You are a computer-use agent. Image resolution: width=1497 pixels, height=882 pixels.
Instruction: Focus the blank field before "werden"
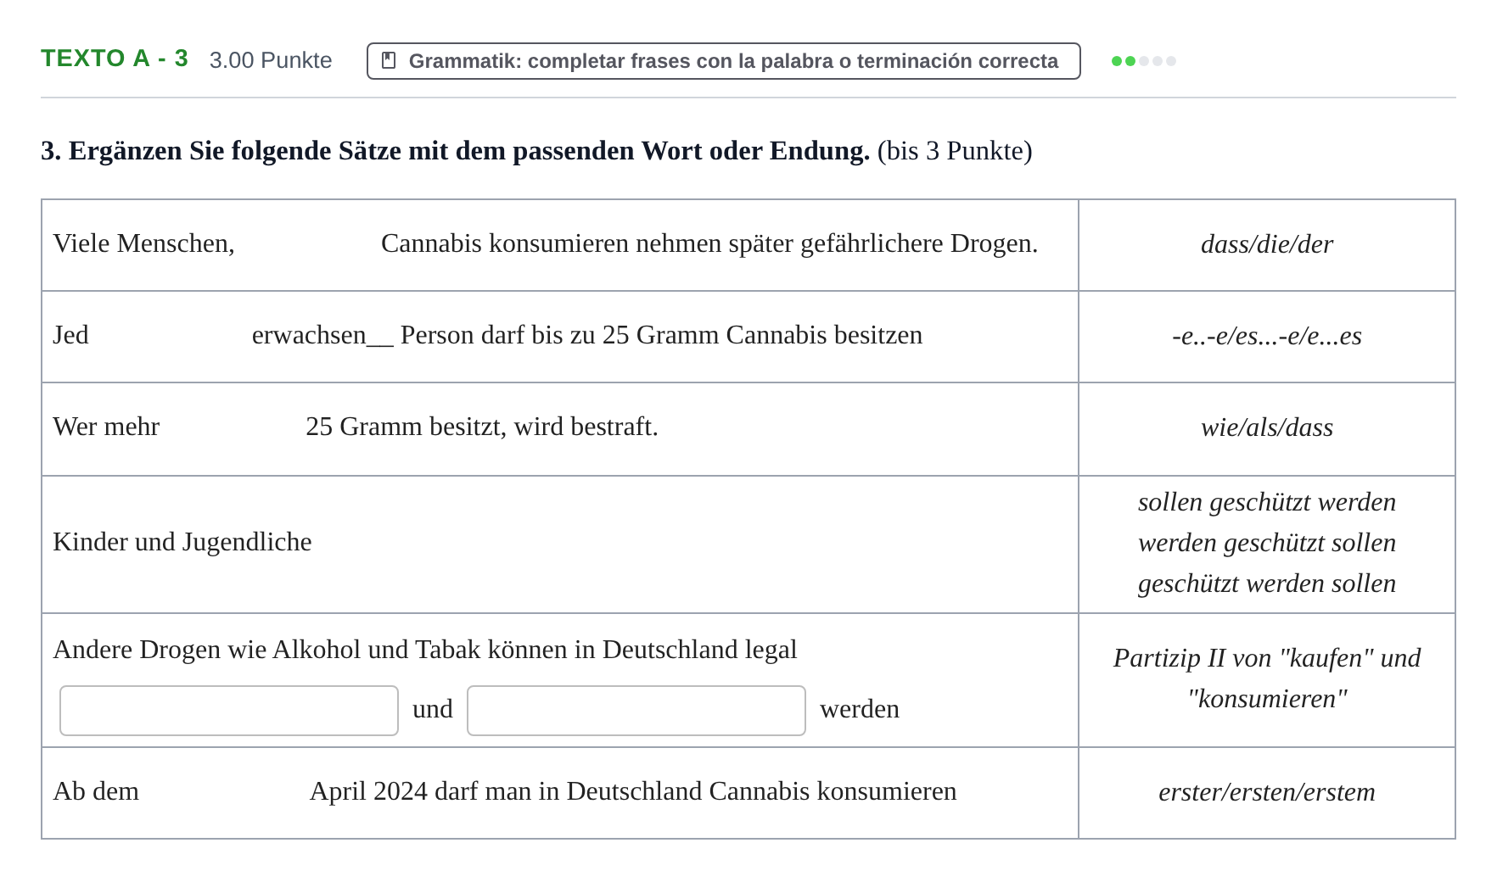[636, 711]
